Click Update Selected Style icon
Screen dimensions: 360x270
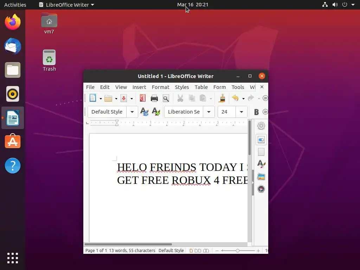(x=144, y=112)
